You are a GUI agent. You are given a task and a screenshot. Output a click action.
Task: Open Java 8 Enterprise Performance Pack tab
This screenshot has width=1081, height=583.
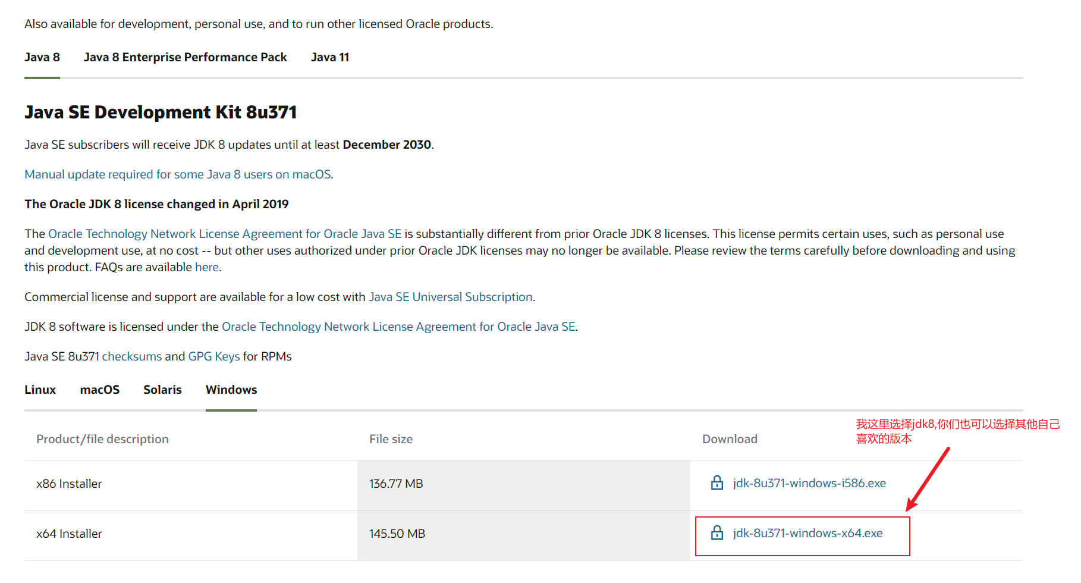click(x=185, y=58)
